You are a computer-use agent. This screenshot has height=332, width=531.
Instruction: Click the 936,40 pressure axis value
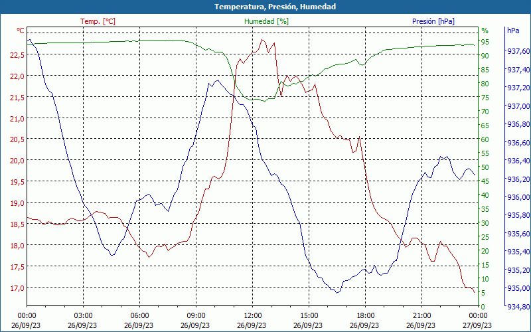pyautogui.click(x=518, y=161)
